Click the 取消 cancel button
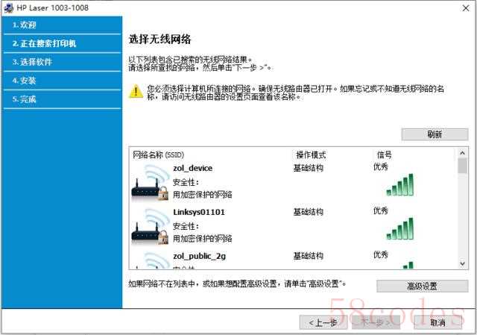This screenshot has width=477, height=335. 437,322
